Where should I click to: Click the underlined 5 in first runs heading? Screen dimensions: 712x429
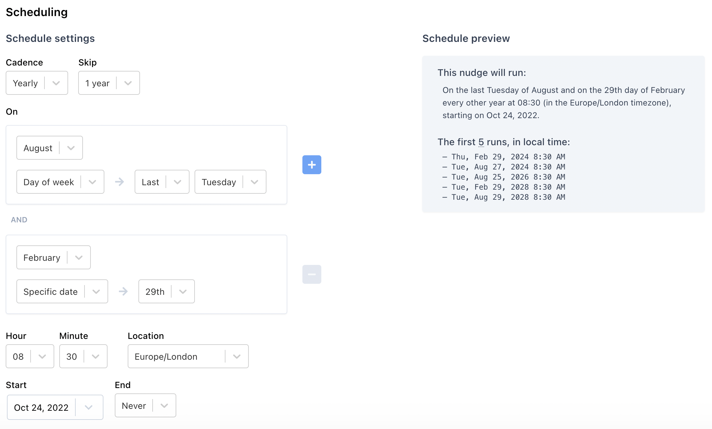[x=481, y=142]
